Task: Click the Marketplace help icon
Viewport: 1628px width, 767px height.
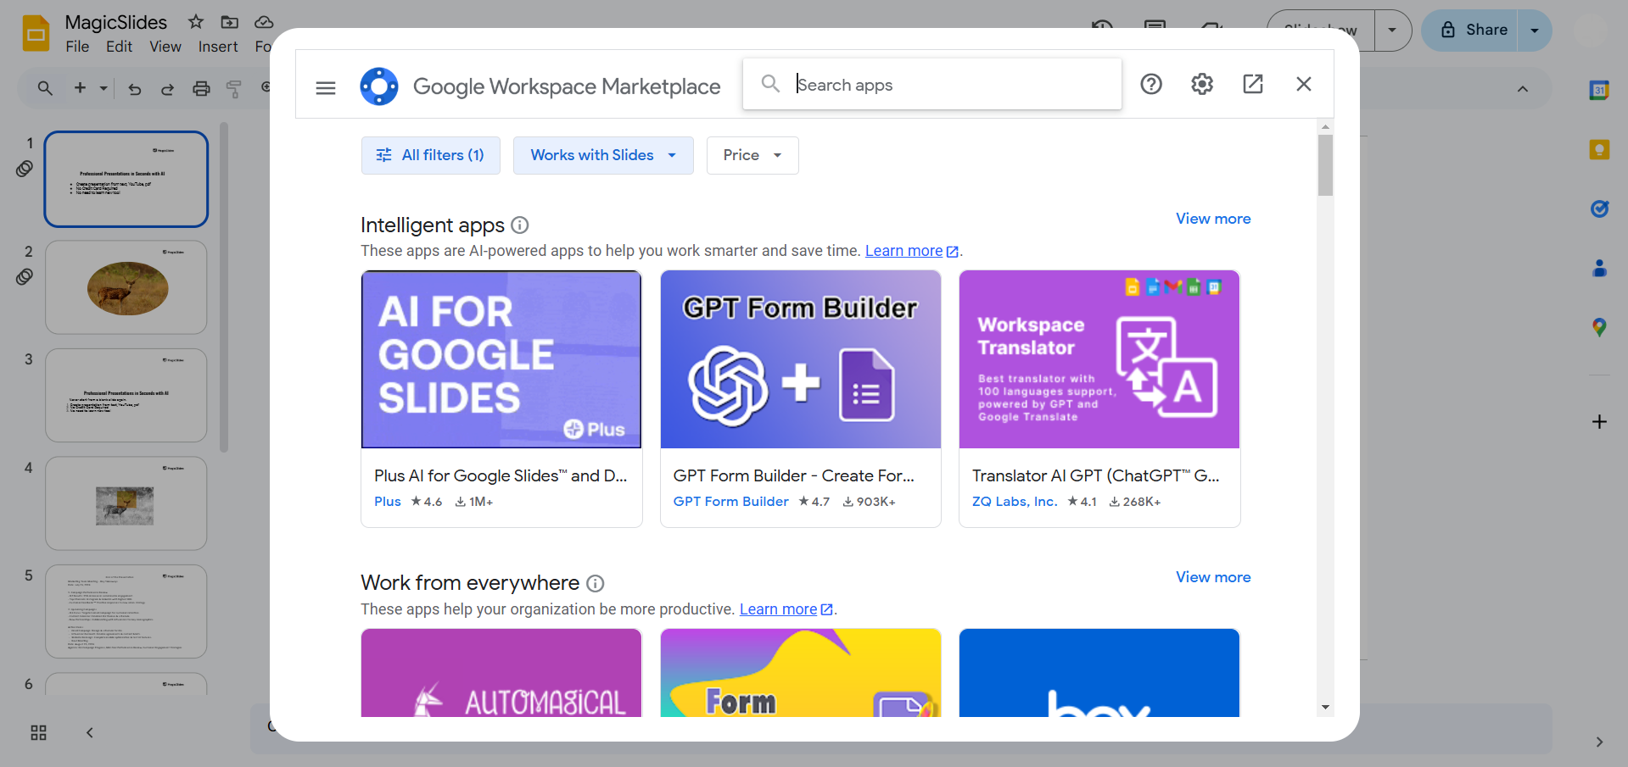Action: [x=1150, y=84]
